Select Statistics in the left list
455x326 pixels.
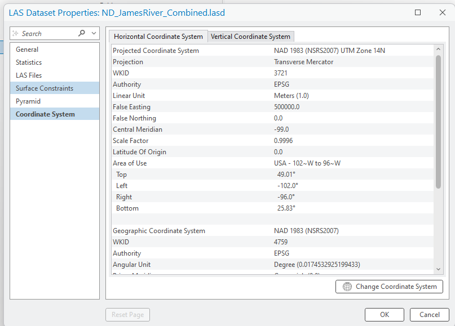tap(29, 62)
